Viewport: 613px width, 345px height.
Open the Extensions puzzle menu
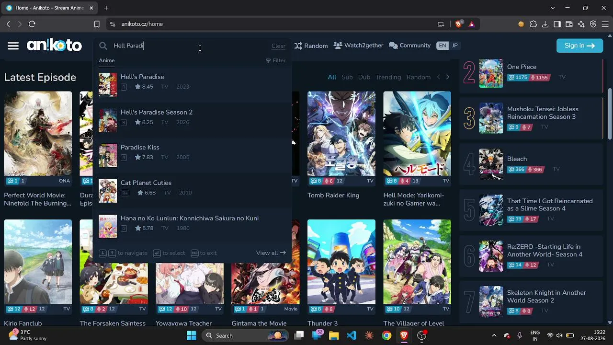pyautogui.click(x=534, y=24)
